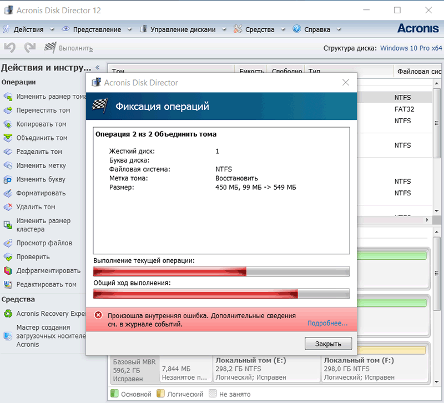Click the Undo arrow icon in toolbar

[x=9, y=48]
